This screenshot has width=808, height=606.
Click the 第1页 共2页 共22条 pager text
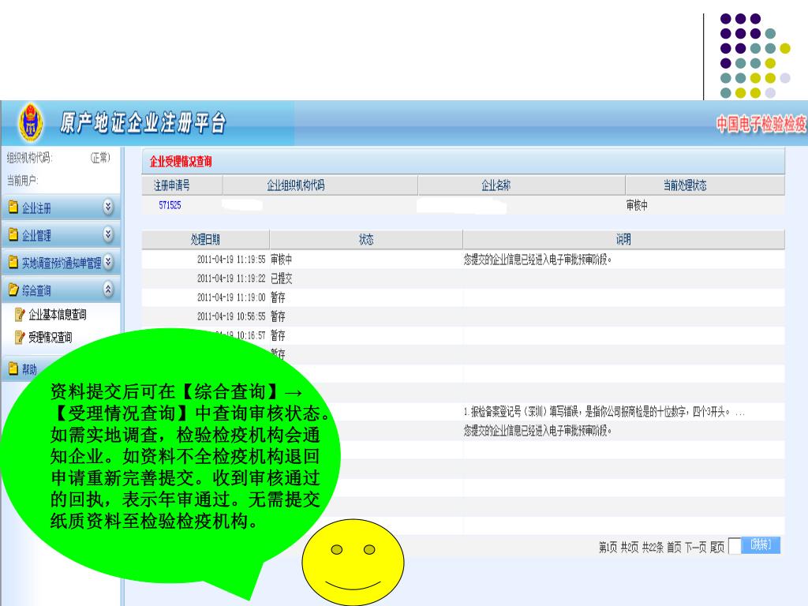coord(630,547)
